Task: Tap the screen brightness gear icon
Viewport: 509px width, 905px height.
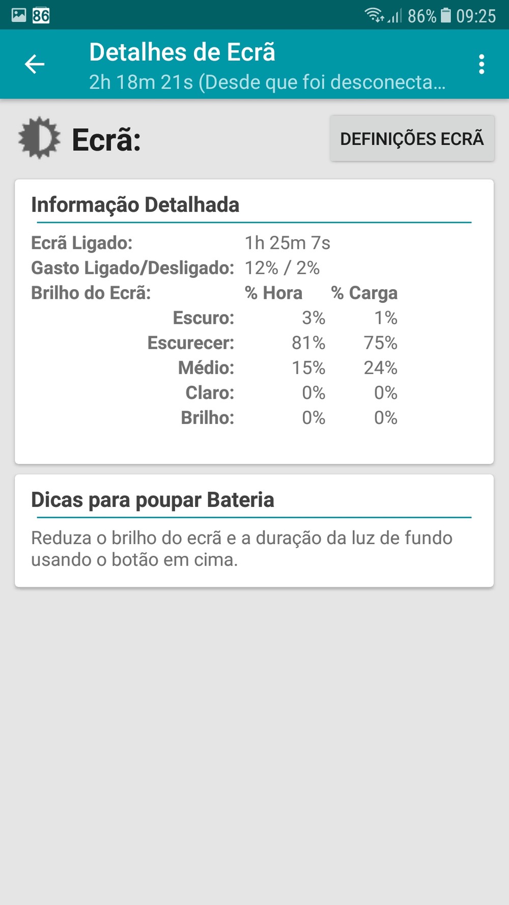Action: pos(39,138)
